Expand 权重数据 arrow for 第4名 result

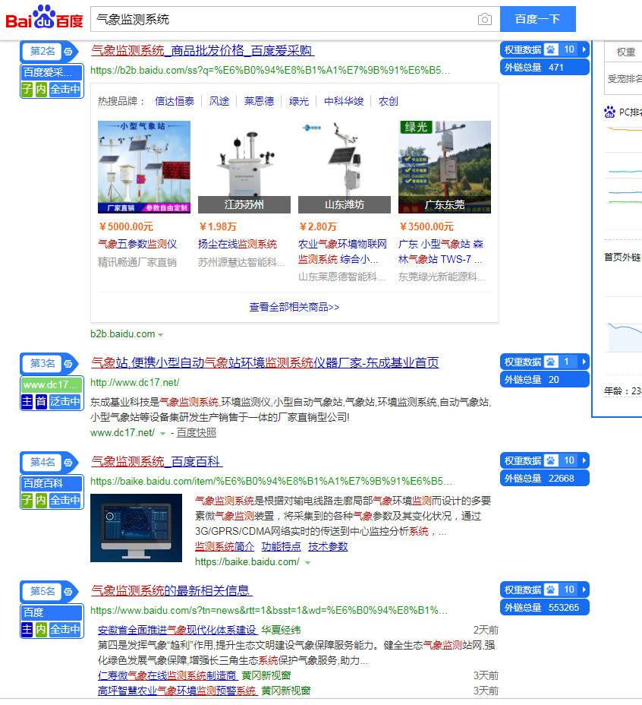[x=584, y=460]
